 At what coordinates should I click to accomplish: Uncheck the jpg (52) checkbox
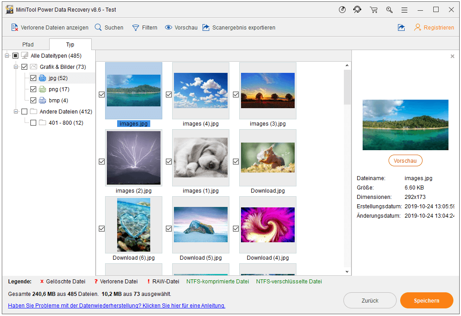tap(33, 78)
